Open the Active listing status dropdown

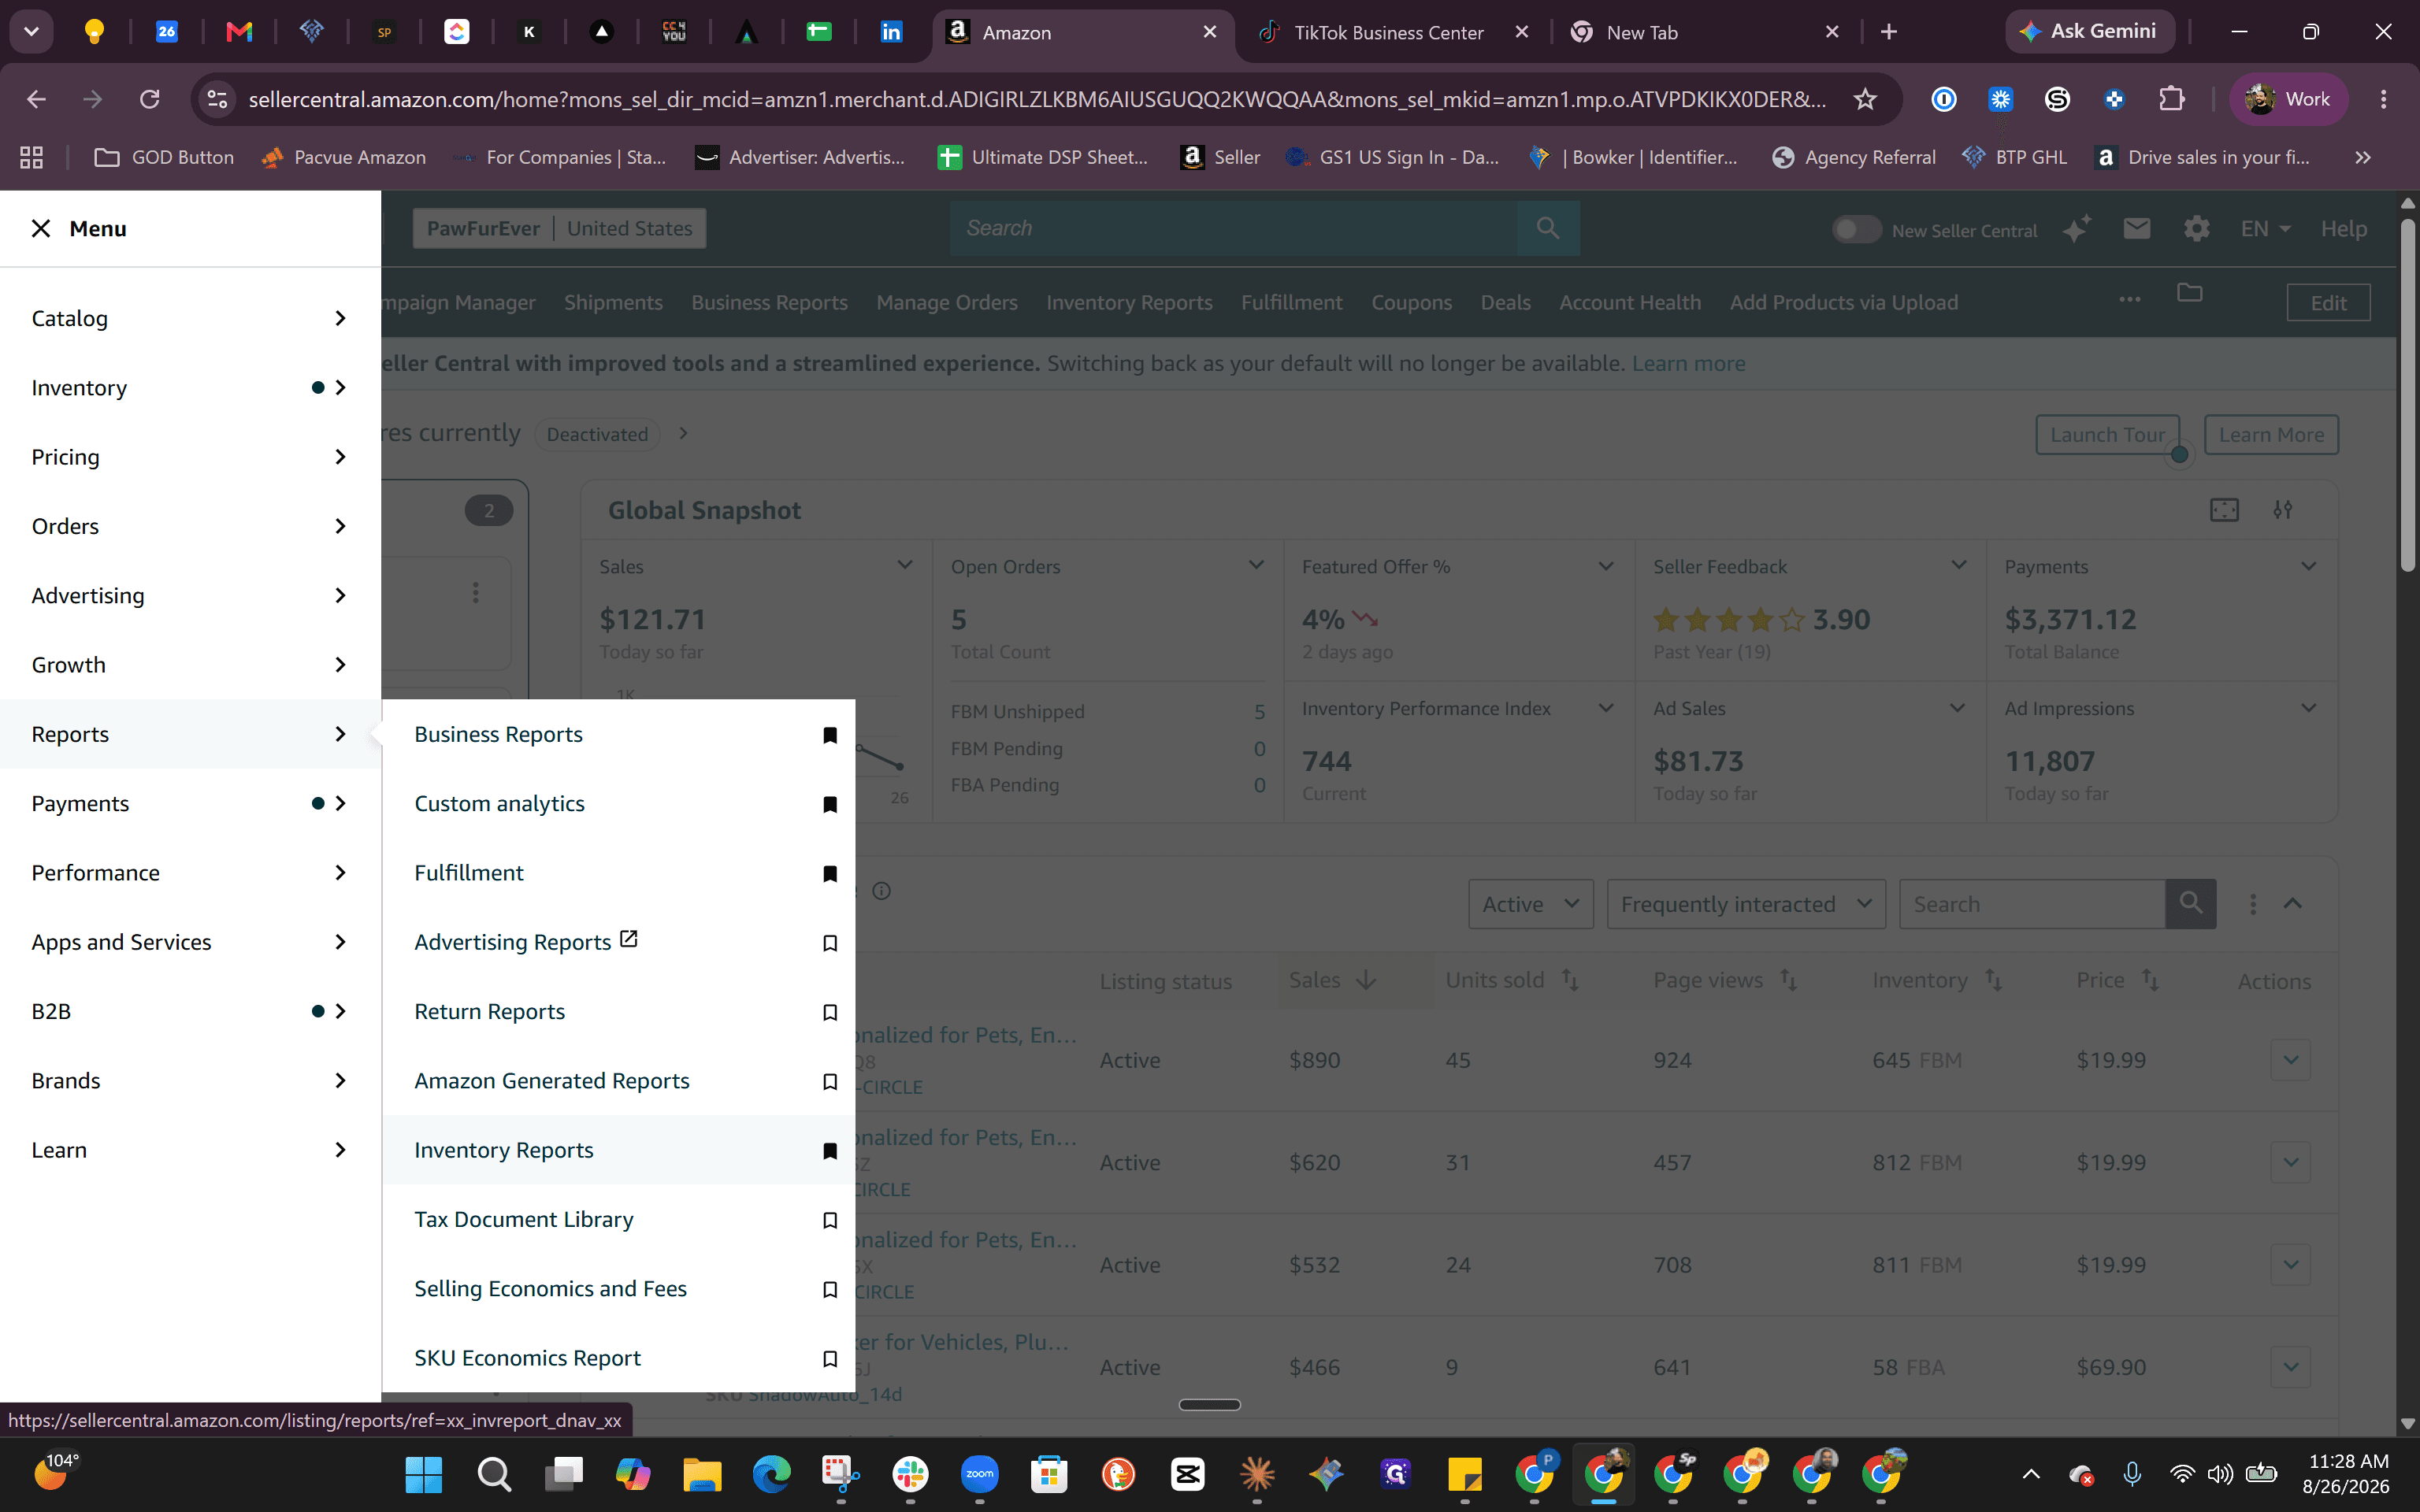click(x=1530, y=904)
